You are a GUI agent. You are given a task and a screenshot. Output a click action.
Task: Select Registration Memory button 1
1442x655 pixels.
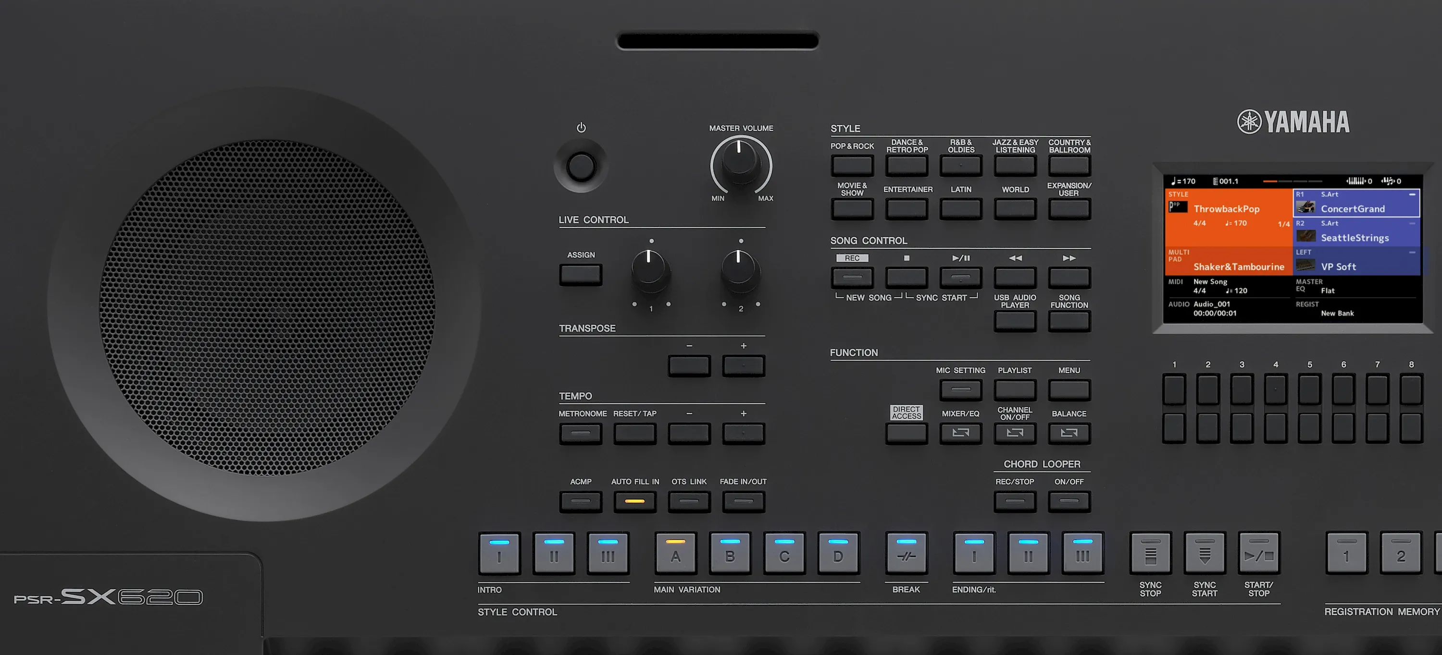pyautogui.click(x=1346, y=553)
